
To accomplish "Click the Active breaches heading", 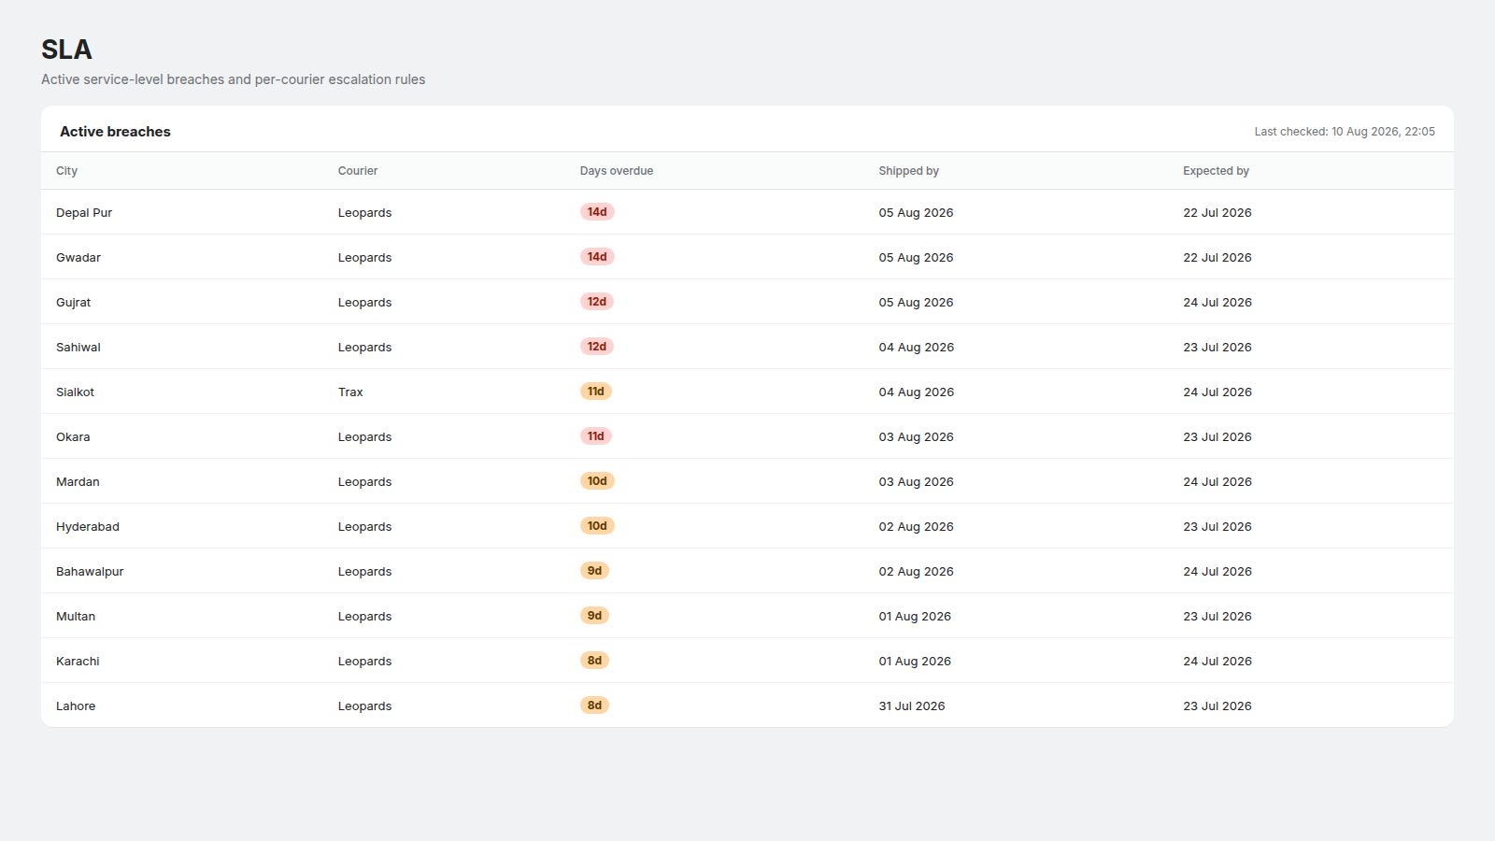I will [115, 132].
